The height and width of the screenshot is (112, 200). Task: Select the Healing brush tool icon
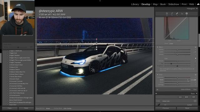(177, 13)
